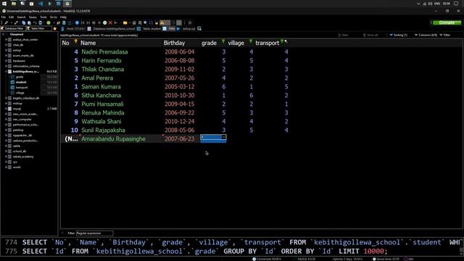Viewport: 464px width, 261px height.
Task: Click the yellow star favorites icon
Action: 55,29
